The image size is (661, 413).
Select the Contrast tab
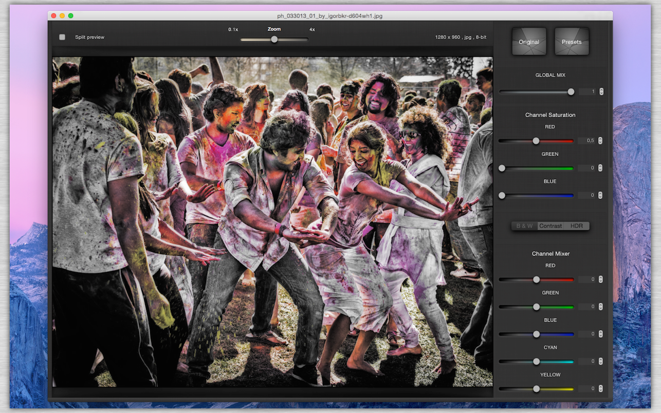(550, 226)
